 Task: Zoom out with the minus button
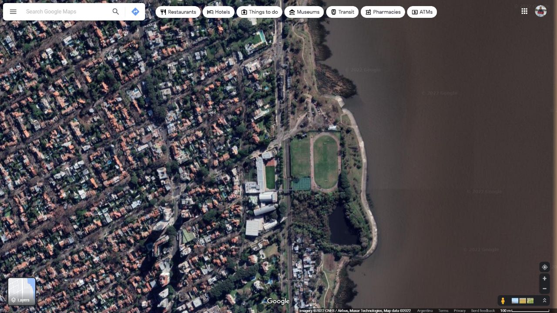(x=544, y=289)
